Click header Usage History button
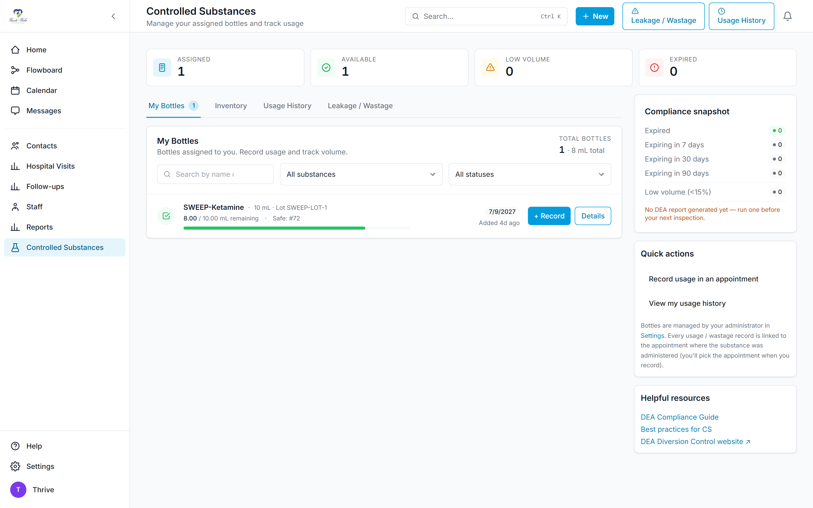Screen dimensions: 813x508 [741, 16]
